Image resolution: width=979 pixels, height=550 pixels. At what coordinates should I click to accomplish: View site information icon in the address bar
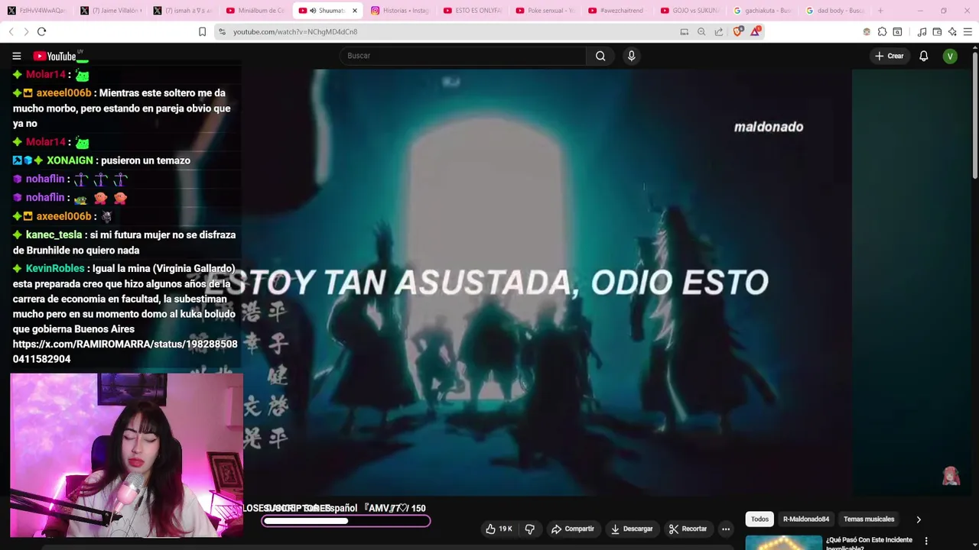(x=222, y=31)
